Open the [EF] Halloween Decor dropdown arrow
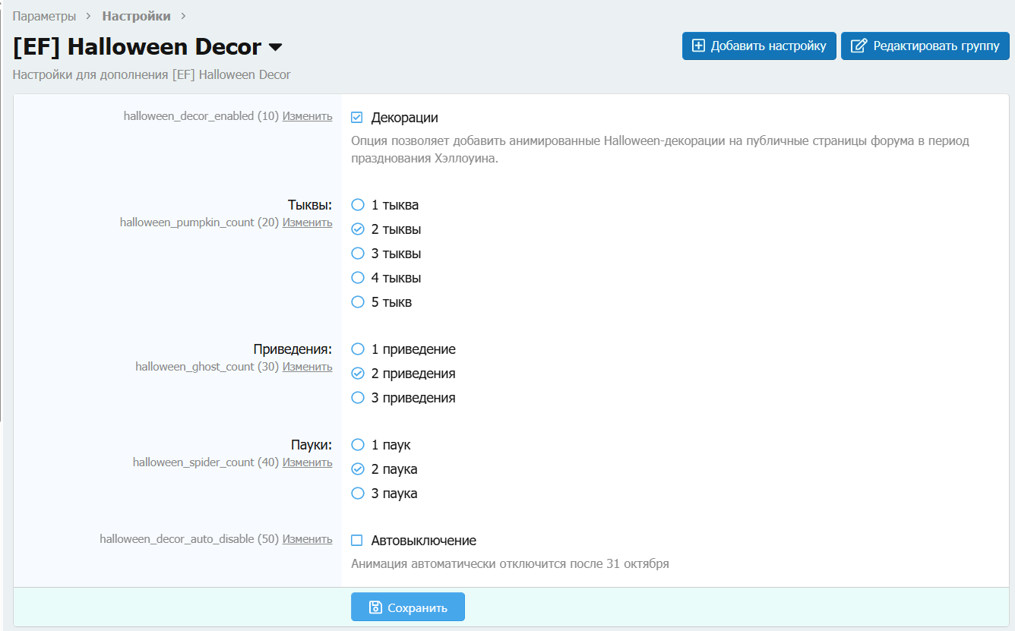1015x631 pixels. click(x=275, y=48)
